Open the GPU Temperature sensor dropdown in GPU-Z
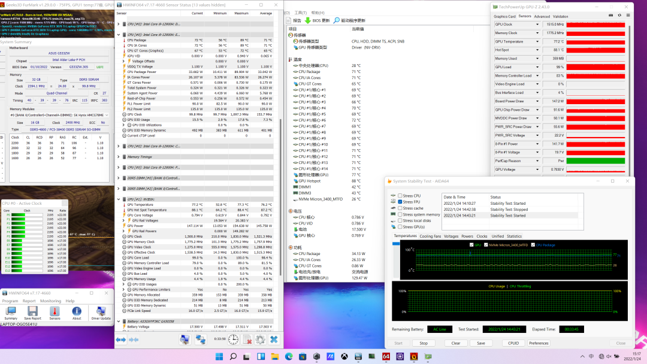Viewport: 647px width, 364px height. 537,41
